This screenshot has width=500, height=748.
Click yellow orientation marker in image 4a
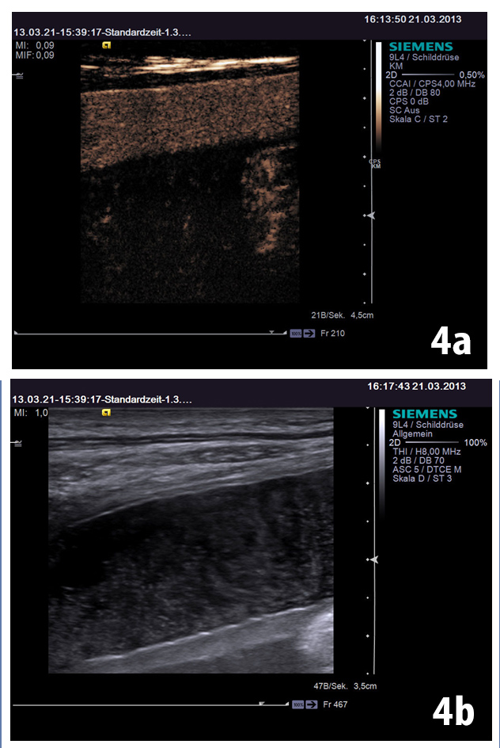click(107, 45)
